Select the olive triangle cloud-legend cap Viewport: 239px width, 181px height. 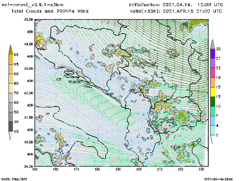pyautogui.click(x=11, y=50)
